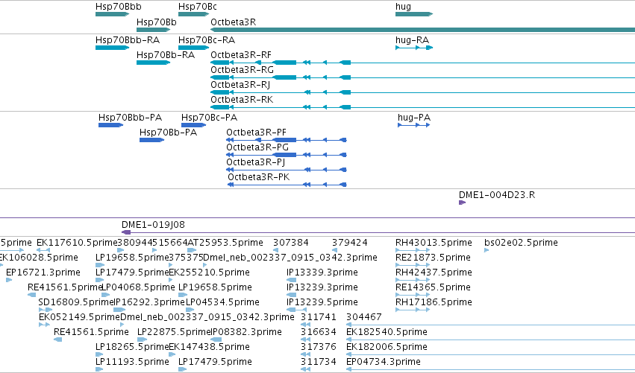
Task: Select the EK255210.5prime EST label
Action: tap(209, 272)
